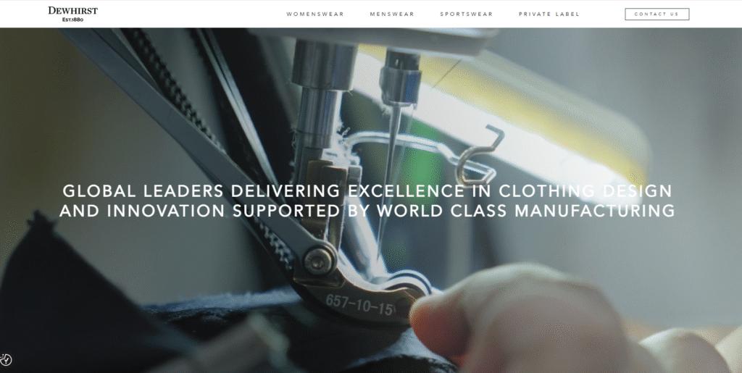This screenshot has height=373, width=742.
Task: Select Sportswear in the navigation bar
Action: coord(467,14)
